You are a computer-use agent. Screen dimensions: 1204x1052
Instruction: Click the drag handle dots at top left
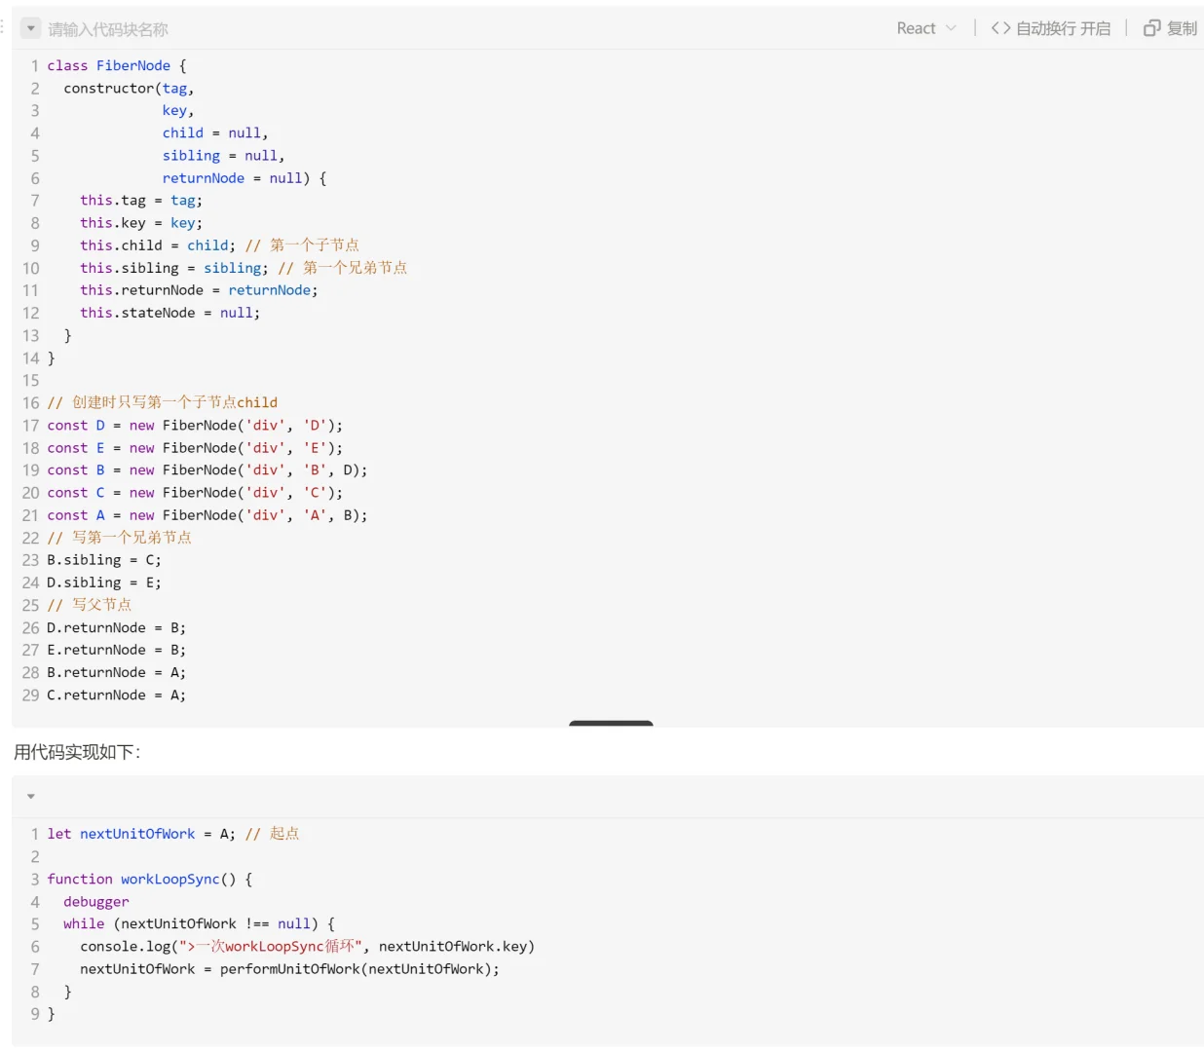pyautogui.click(x=3, y=26)
